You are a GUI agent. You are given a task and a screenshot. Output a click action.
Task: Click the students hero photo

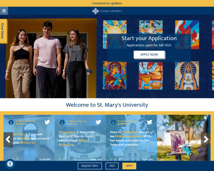51,59
